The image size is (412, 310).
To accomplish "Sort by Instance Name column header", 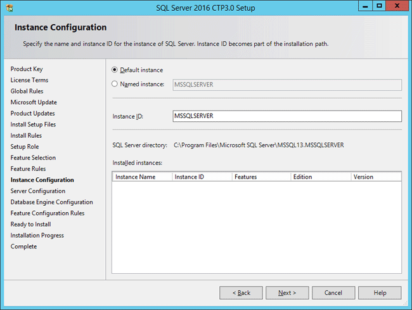I will pyautogui.click(x=141, y=177).
